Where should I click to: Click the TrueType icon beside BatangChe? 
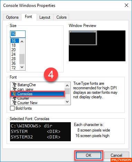click(x=14, y=85)
